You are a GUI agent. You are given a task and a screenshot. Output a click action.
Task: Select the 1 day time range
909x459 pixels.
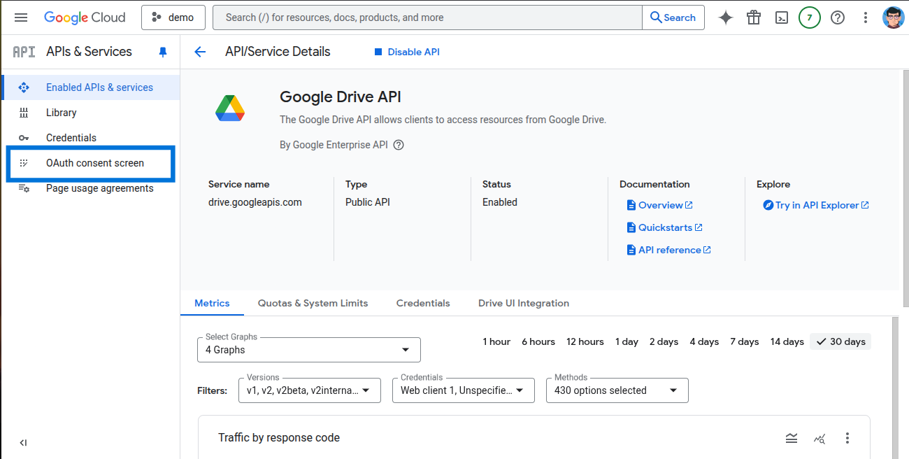[627, 341]
